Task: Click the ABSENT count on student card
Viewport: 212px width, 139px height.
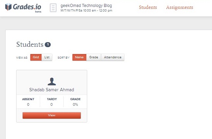Action: point(28,105)
